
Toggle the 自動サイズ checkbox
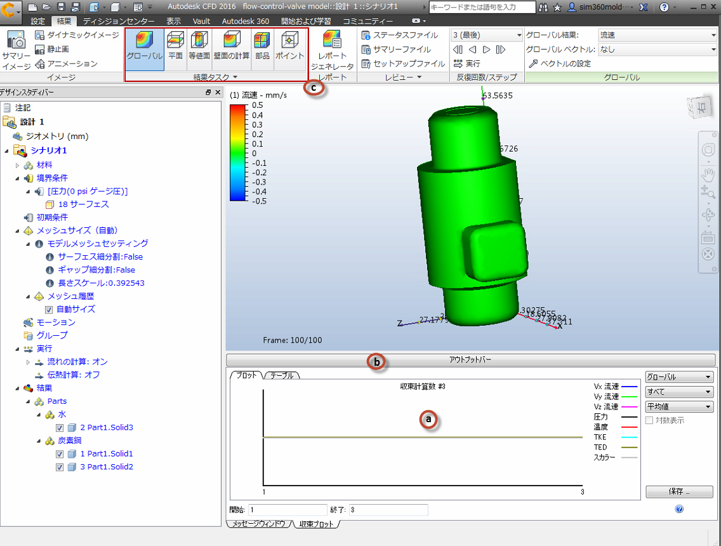49,310
